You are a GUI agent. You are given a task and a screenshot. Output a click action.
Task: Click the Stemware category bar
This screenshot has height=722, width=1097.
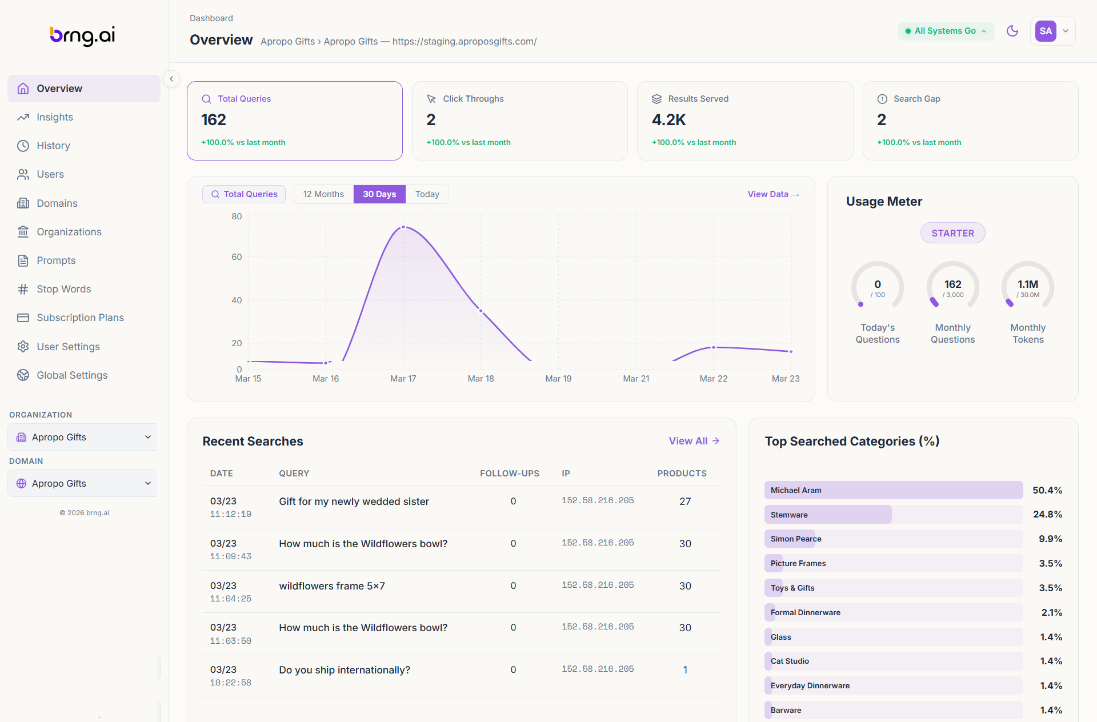(x=894, y=515)
